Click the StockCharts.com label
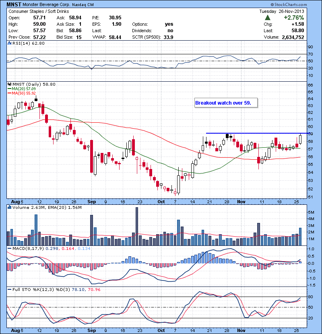The height and width of the screenshot is (334, 322). pyautogui.click(x=289, y=4)
